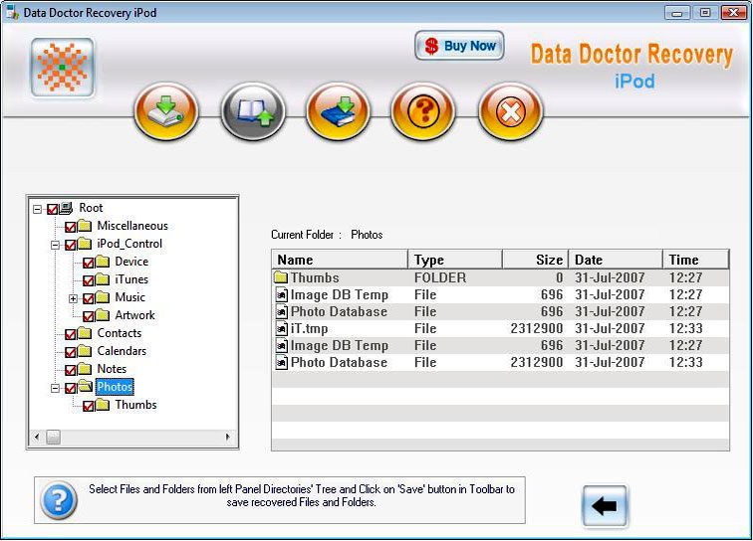753x541 pixels.
Task: Sort by the Type column header
Action: click(x=455, y=260)
